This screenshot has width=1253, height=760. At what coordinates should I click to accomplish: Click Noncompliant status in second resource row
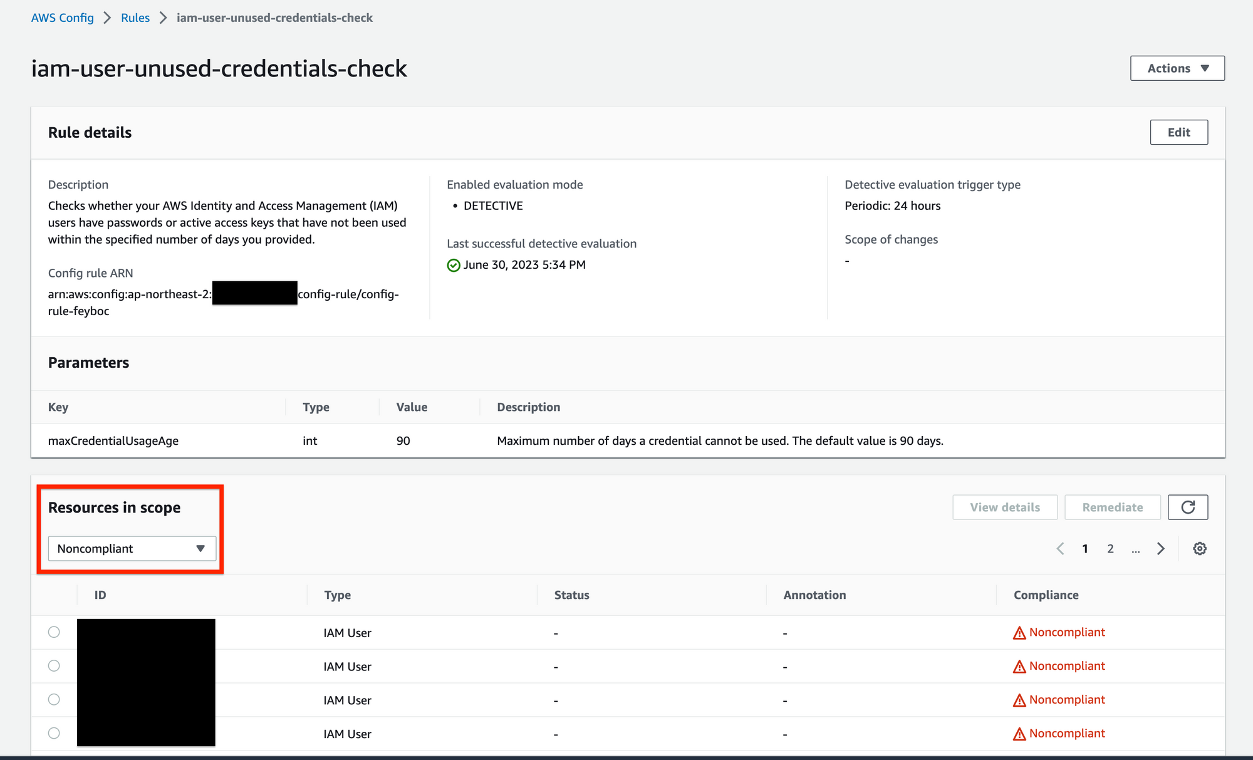coord(1067,666)
